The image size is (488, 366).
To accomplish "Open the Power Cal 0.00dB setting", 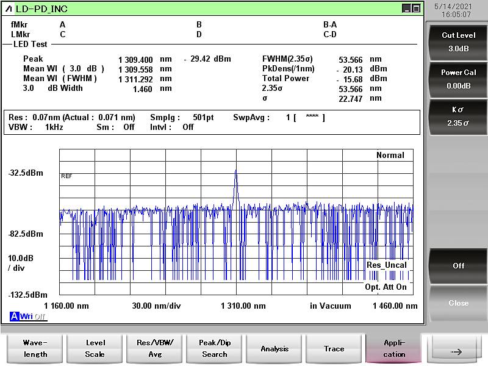I will click(x=458, y=79).
